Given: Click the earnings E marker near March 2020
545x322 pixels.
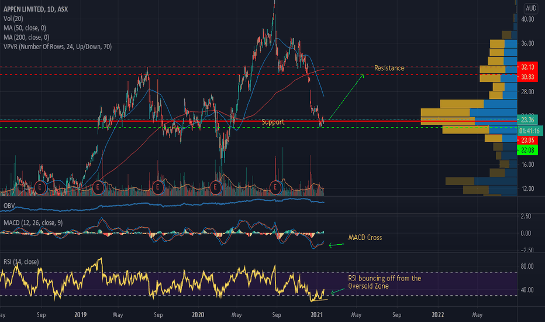Looking at the screenshot, I should click(216, 187).
